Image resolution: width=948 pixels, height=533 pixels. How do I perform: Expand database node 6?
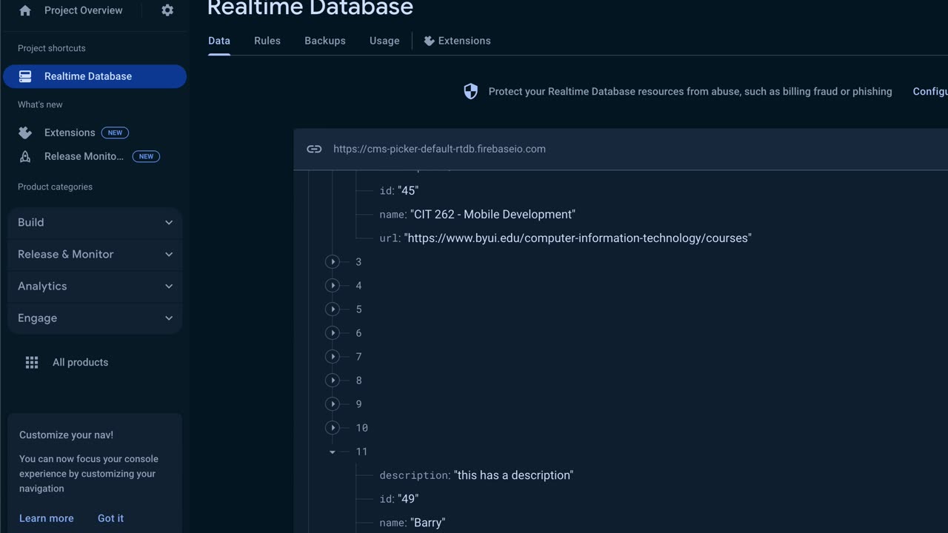(x=333, y=332)
